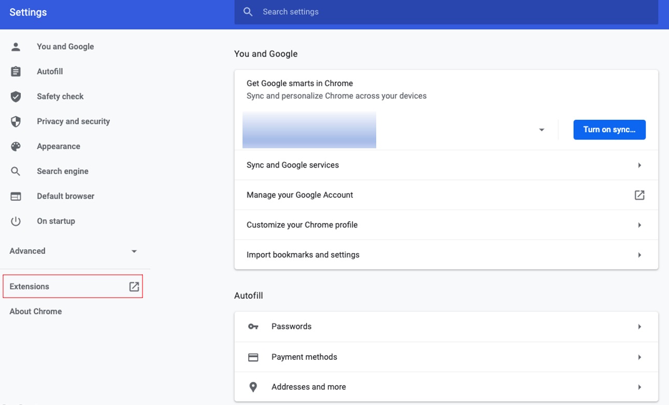This screenshot has width=669, height=405.
Task: Click the Addresses location pin icon
Action: coord(253,387)
